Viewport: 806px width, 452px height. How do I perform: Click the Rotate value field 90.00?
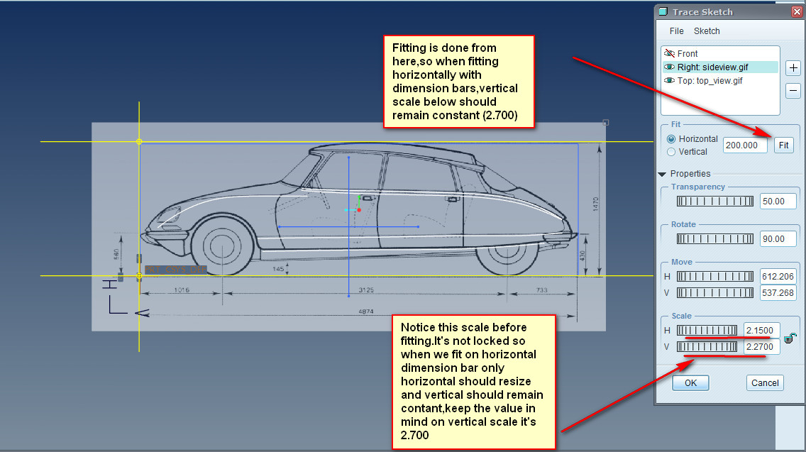(778, 238)
